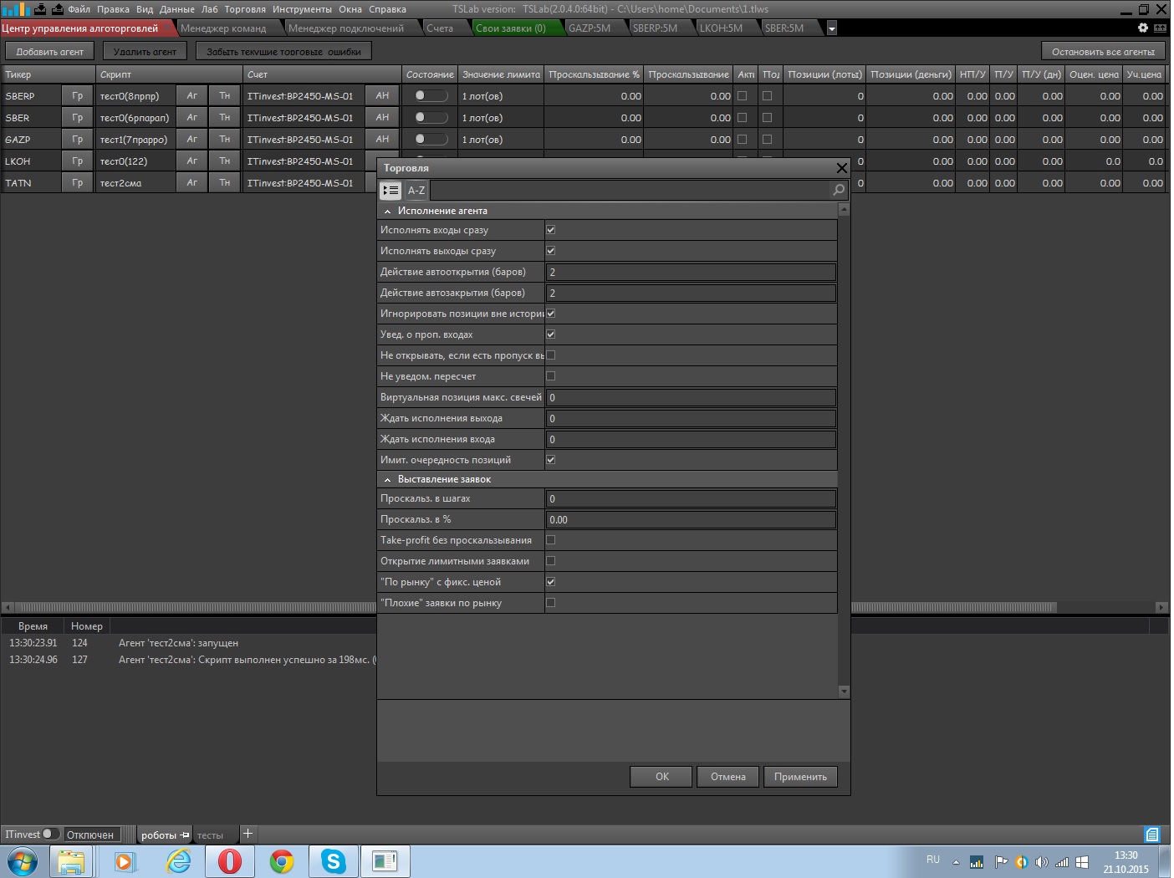Click the Проскальз. в % value field
The height and width of the screenshot is (878, 1174).
click(x=691, y=519)
